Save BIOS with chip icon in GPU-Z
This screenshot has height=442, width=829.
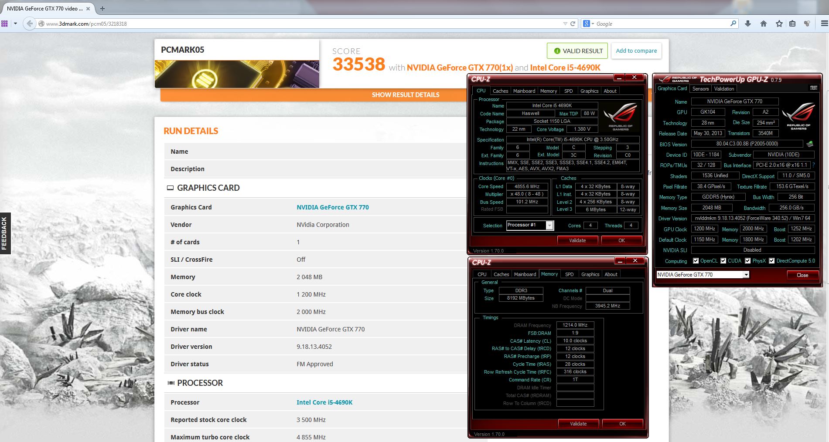coord(810,144)
